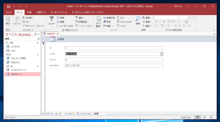Screen dimensions: 220x122
Task: Open the 削除 dropdown arrow
Action: [113, 26]
